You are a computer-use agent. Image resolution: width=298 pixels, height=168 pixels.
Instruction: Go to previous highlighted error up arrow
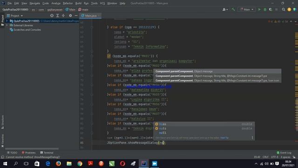point(291,21)
